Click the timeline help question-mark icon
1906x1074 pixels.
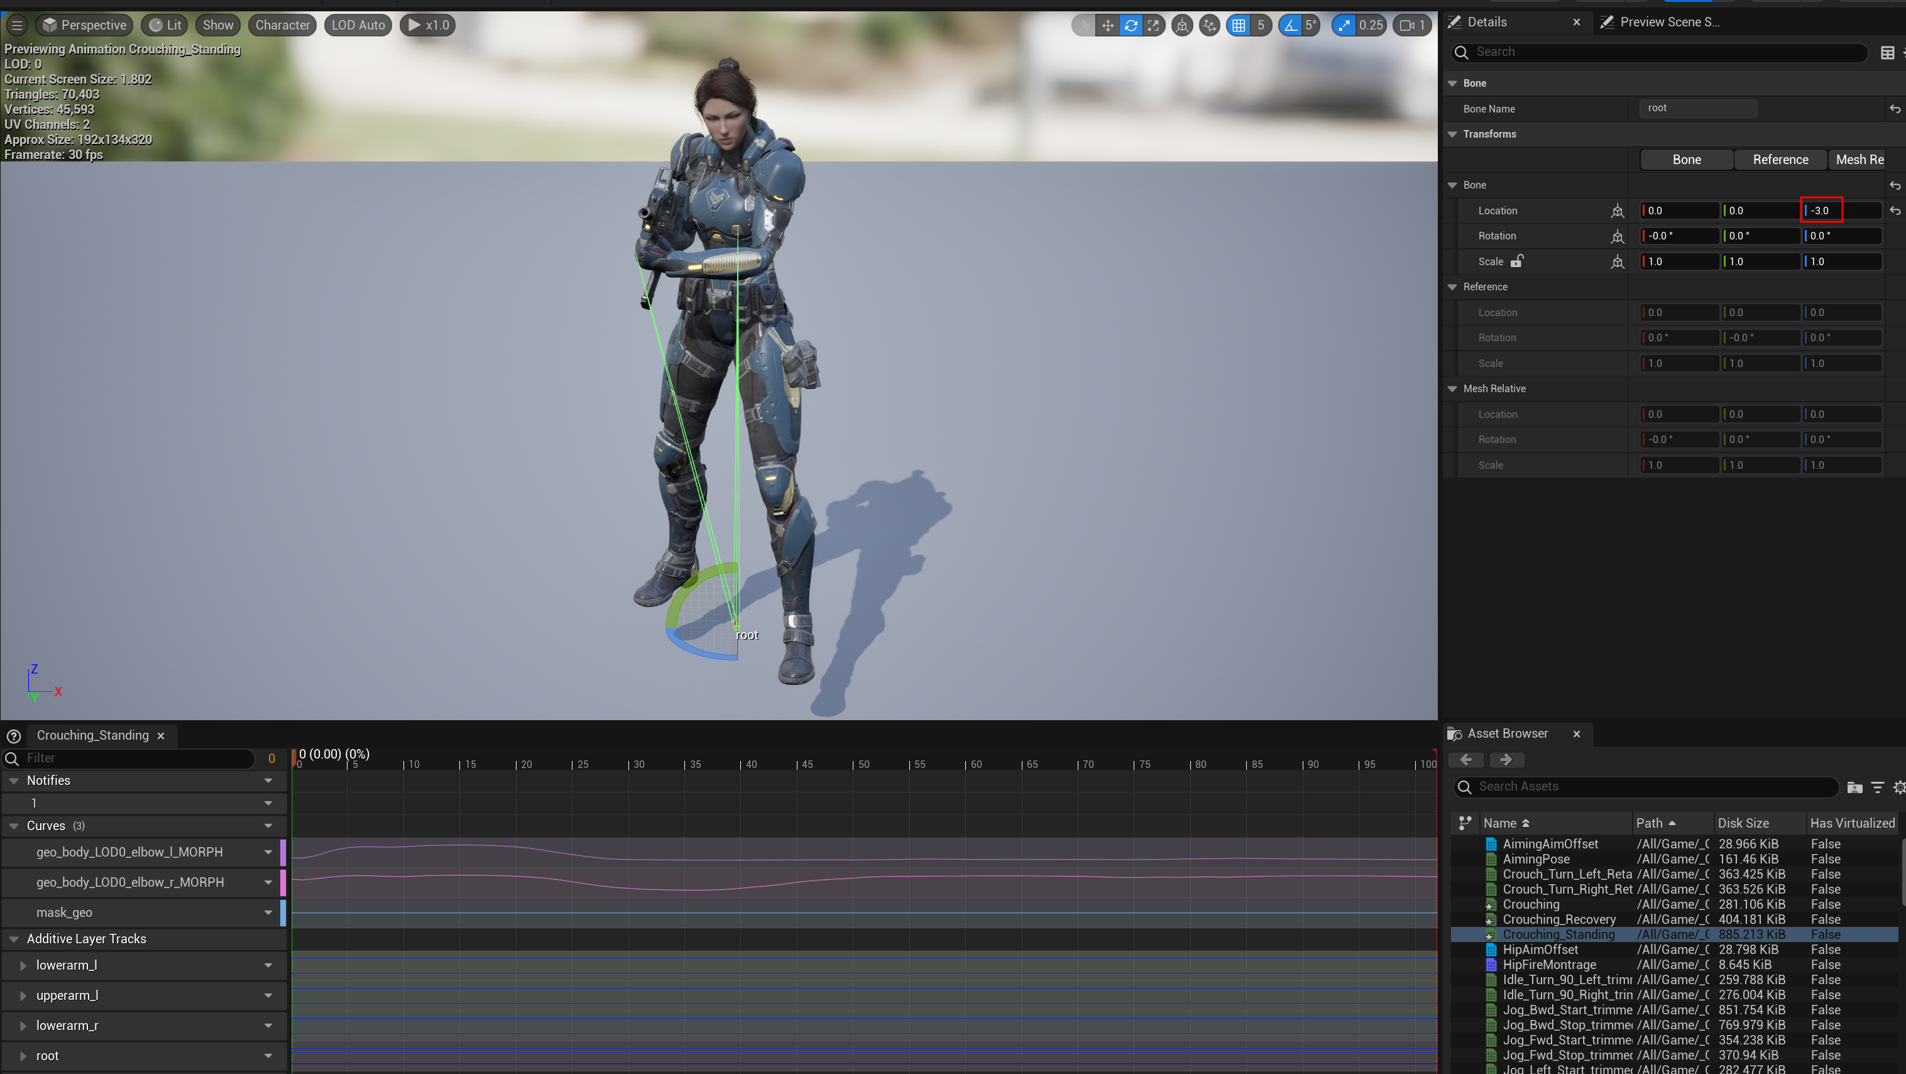13,736
